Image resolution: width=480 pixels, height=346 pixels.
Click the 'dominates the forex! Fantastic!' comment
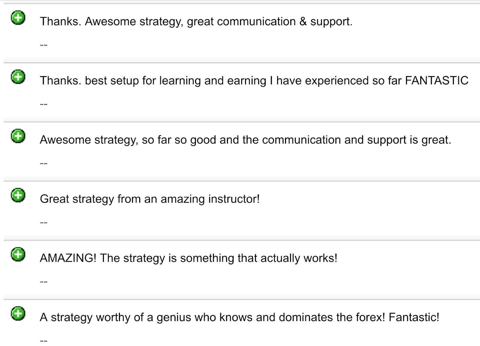pos(239,317)
